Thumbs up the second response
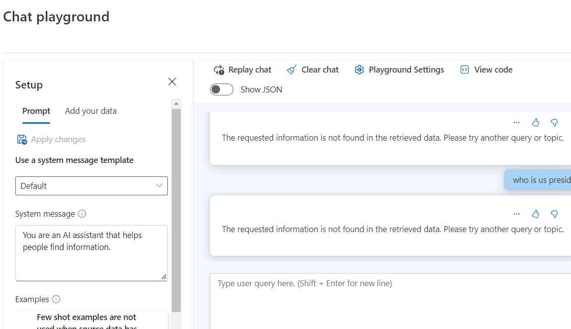 point(535,214)
